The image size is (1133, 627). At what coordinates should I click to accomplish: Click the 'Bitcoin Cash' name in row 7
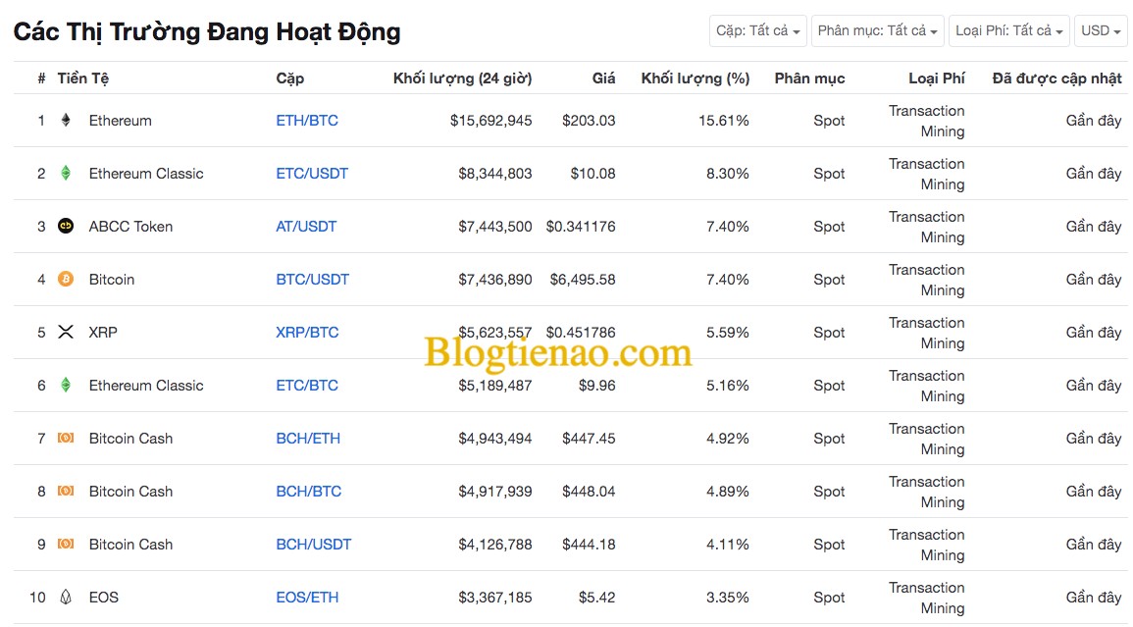(130, 439)
